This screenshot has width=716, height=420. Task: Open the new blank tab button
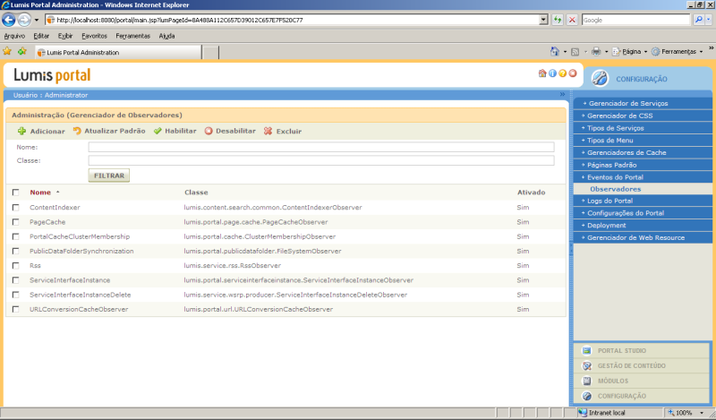[210, 52]
